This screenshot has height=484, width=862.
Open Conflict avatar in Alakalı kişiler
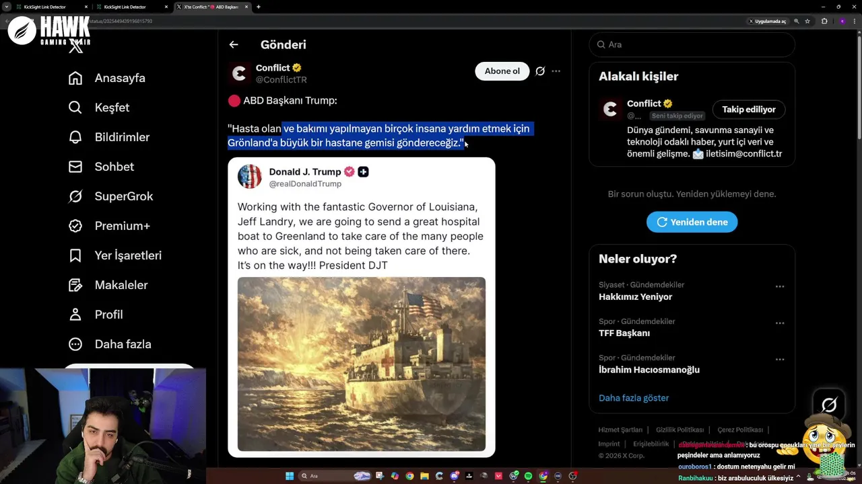[610, 110]
